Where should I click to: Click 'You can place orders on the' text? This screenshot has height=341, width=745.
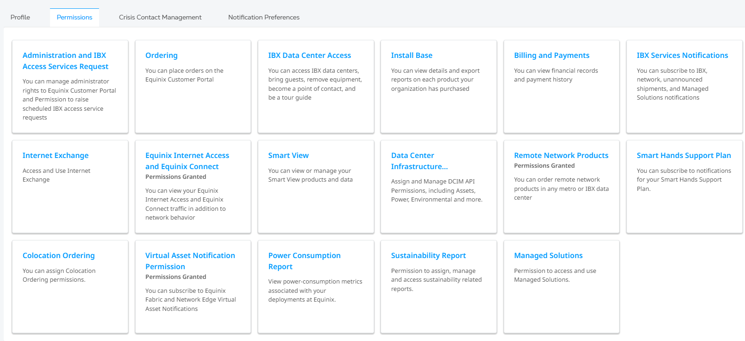184,71
